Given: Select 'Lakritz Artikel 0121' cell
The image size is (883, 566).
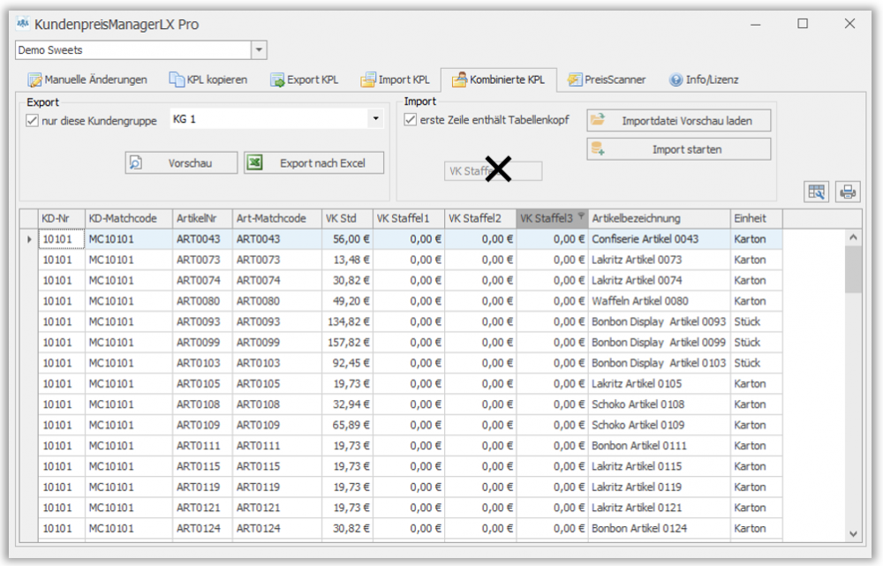Looking at the screenshot, I should pos(659,508).
